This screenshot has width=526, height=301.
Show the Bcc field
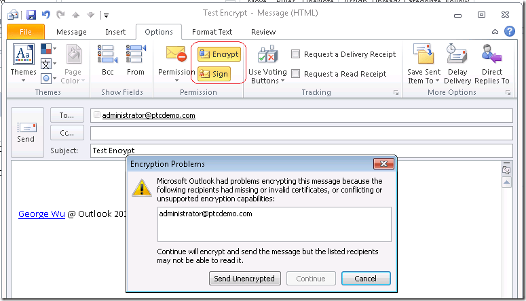108,60
